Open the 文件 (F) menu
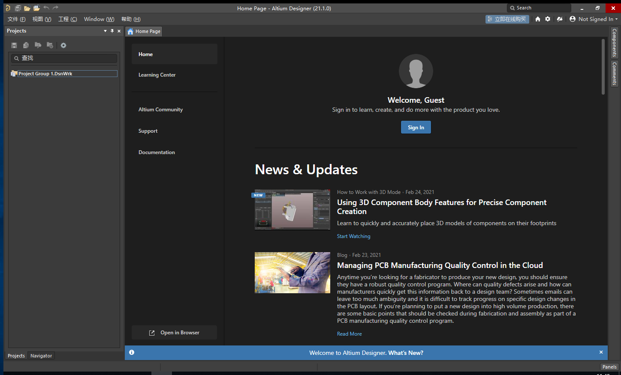Screen dimensions: 621x375 point(17,19)
